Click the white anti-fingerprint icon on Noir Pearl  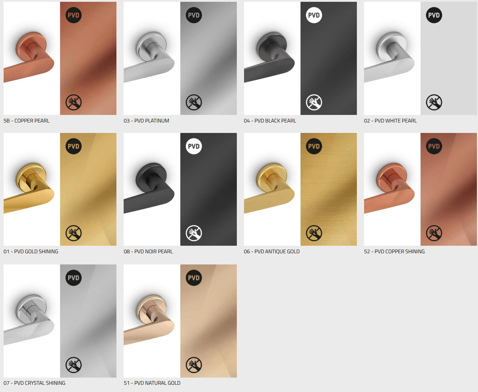pos(194,233)
